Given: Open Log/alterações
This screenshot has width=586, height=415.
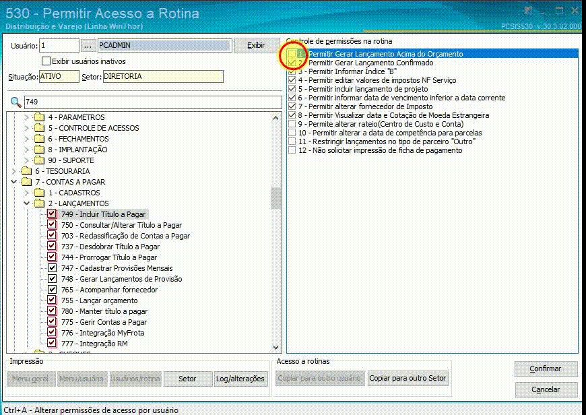Looking at the screenshot, I should pyautogui.click(x=240, y=379).
